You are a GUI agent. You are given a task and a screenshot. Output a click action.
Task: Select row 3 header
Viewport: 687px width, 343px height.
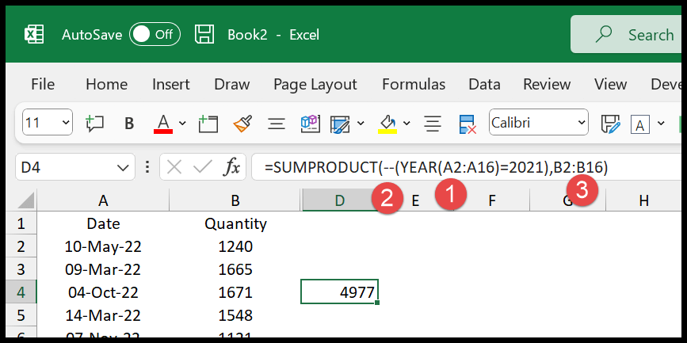(21, 269)
